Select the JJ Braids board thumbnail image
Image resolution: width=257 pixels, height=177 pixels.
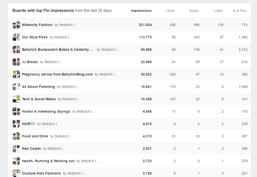coord(16,62)
